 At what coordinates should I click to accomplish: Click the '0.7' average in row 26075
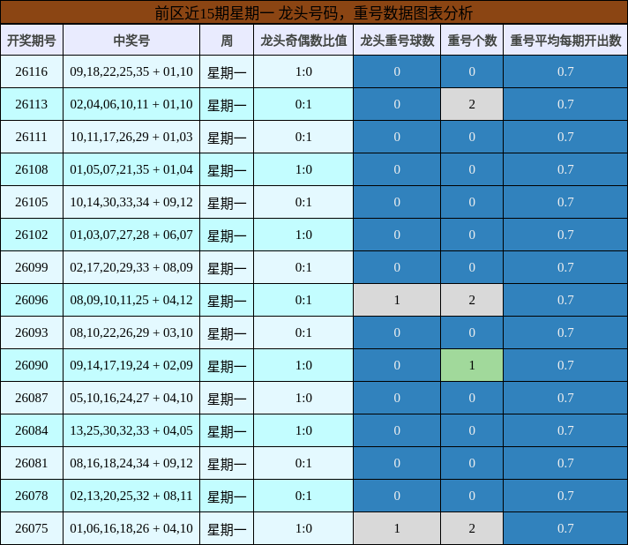click(x=565, y=528)
